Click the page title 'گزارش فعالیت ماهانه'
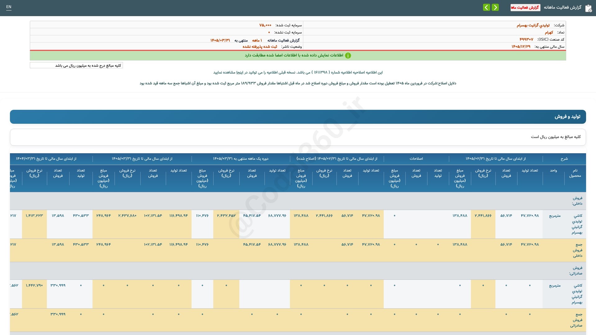596x335 pixels. pos(562,7)
